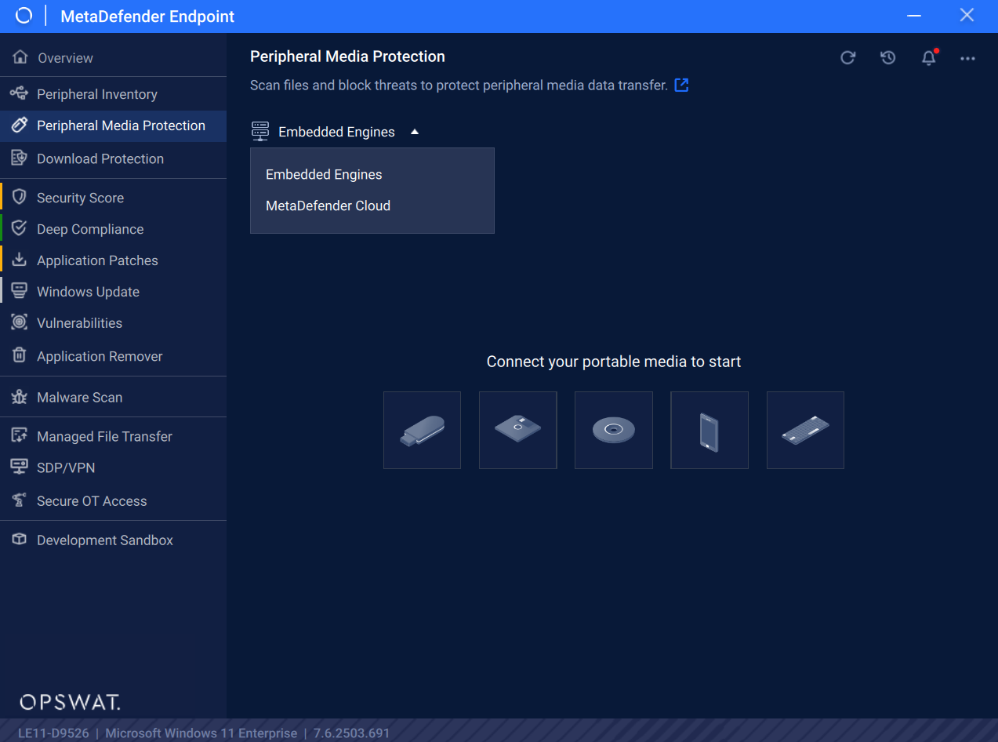
Task: Click Microsoft Windows 11 Enterprise status text
Action: [201, 733]
